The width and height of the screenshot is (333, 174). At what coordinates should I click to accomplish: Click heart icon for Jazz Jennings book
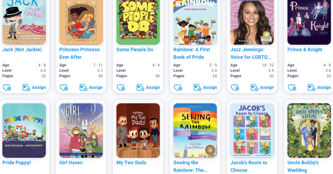(235, 88)
